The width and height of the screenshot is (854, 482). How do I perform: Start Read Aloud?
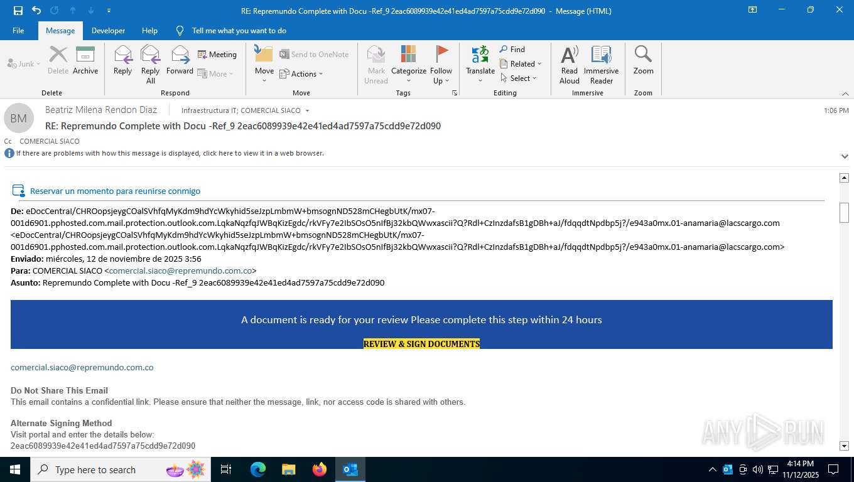(x=570, y=65)
